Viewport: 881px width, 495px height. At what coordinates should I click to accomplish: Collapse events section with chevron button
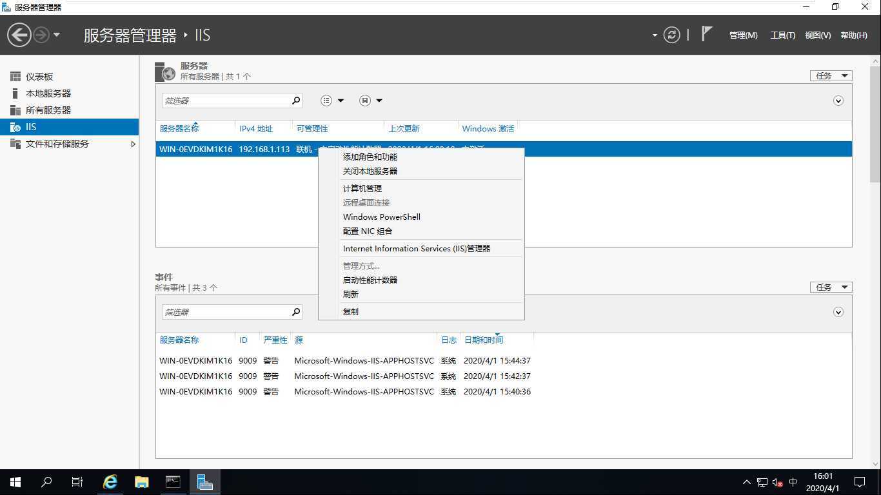838,312
